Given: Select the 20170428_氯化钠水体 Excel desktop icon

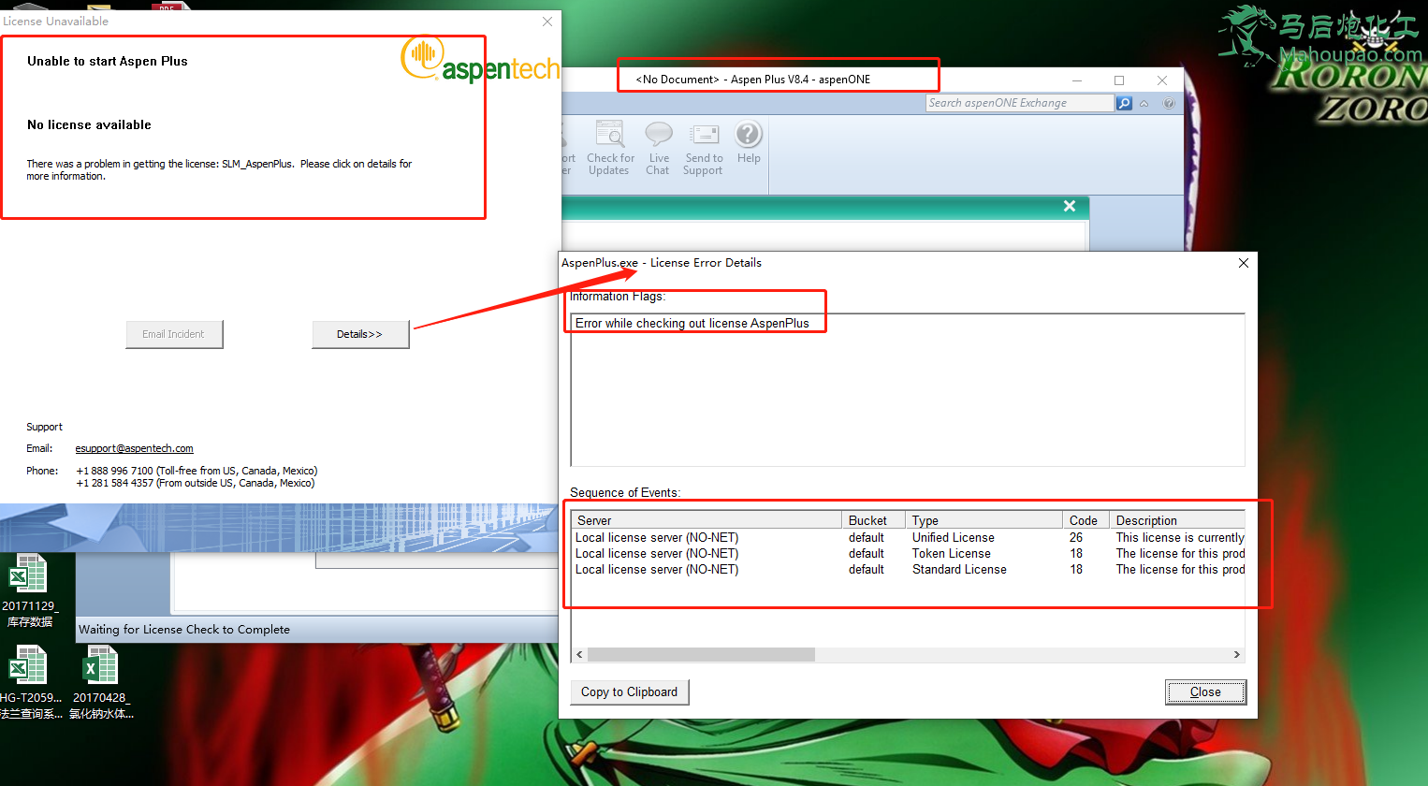Looking at the screenshot, I should [101, 682].
